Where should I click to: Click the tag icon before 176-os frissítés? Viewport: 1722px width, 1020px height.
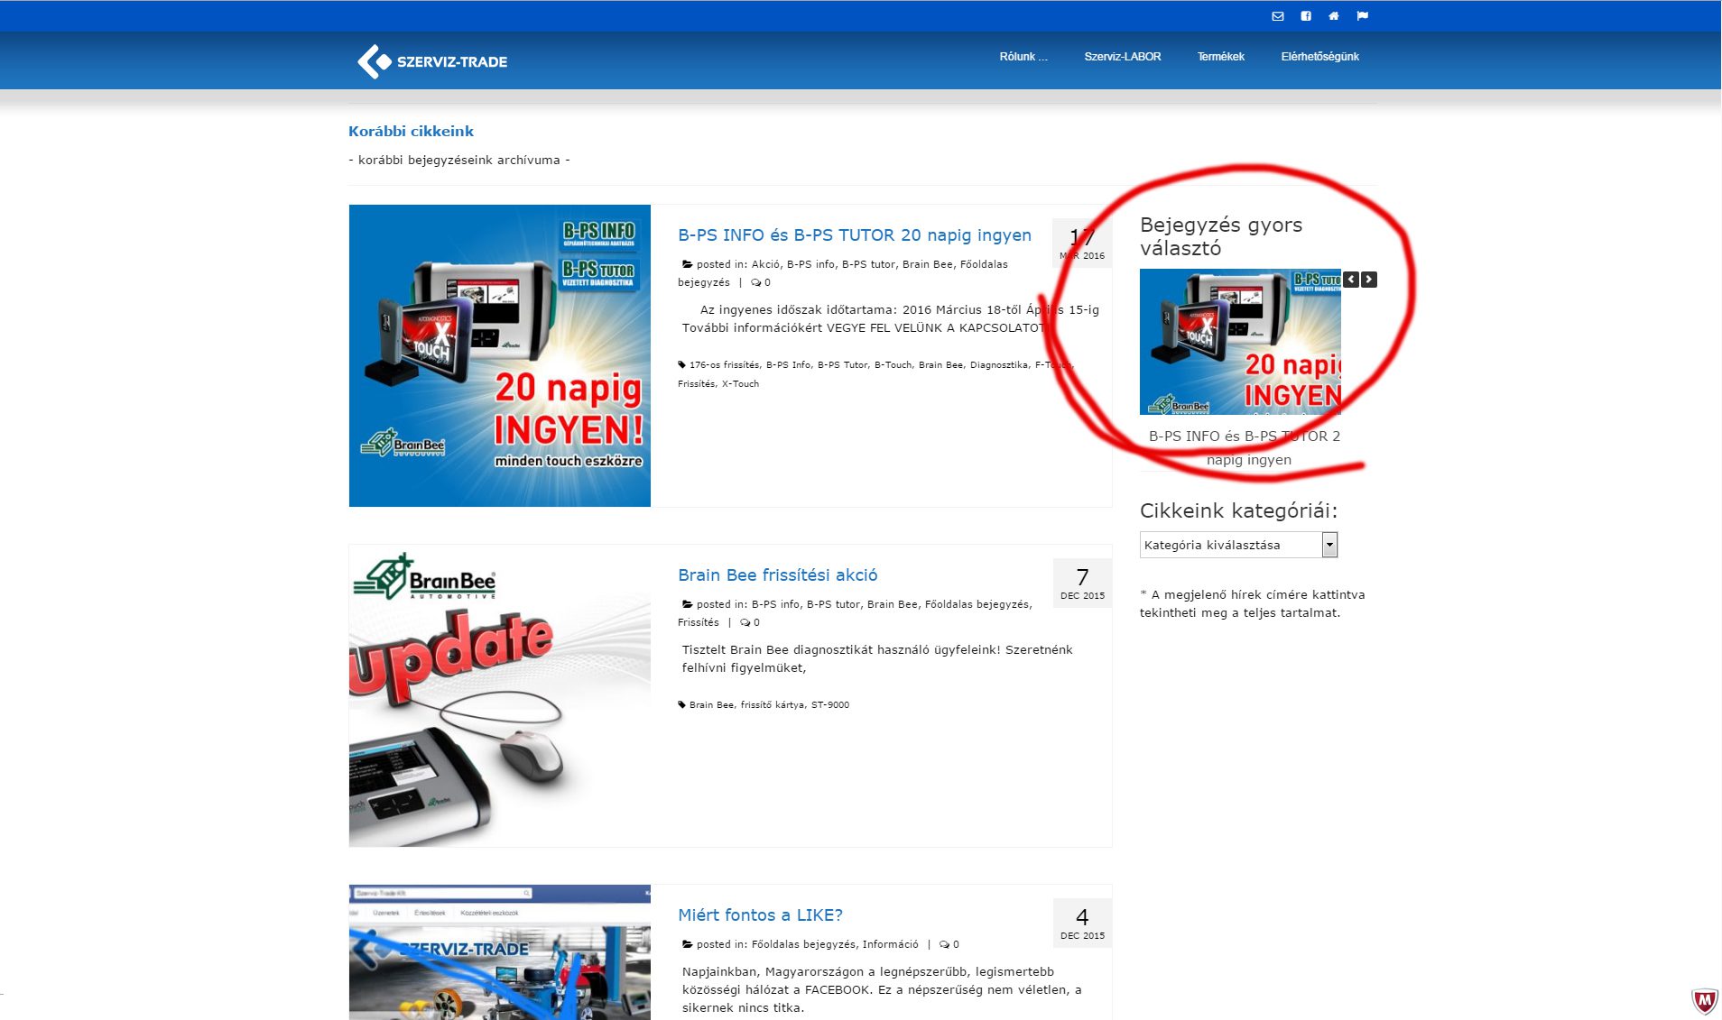click(682, 365)
